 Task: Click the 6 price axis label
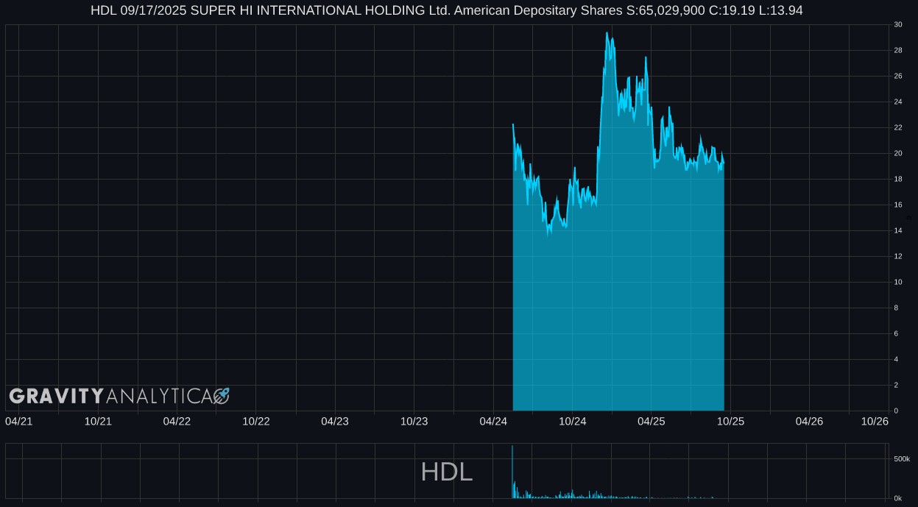click(896, 333)
